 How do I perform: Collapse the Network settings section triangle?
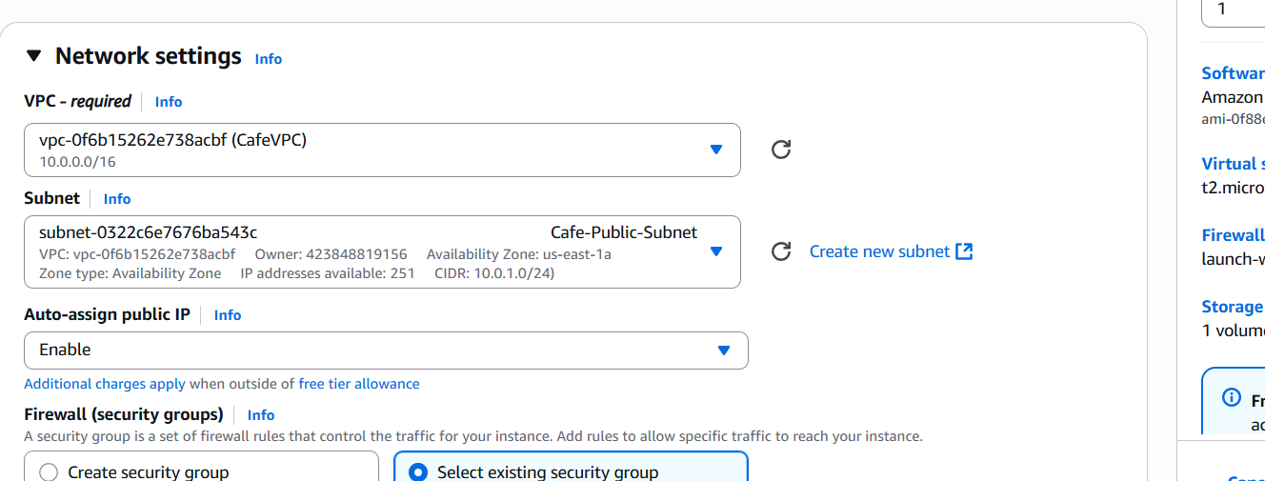[x=34, y=56]
